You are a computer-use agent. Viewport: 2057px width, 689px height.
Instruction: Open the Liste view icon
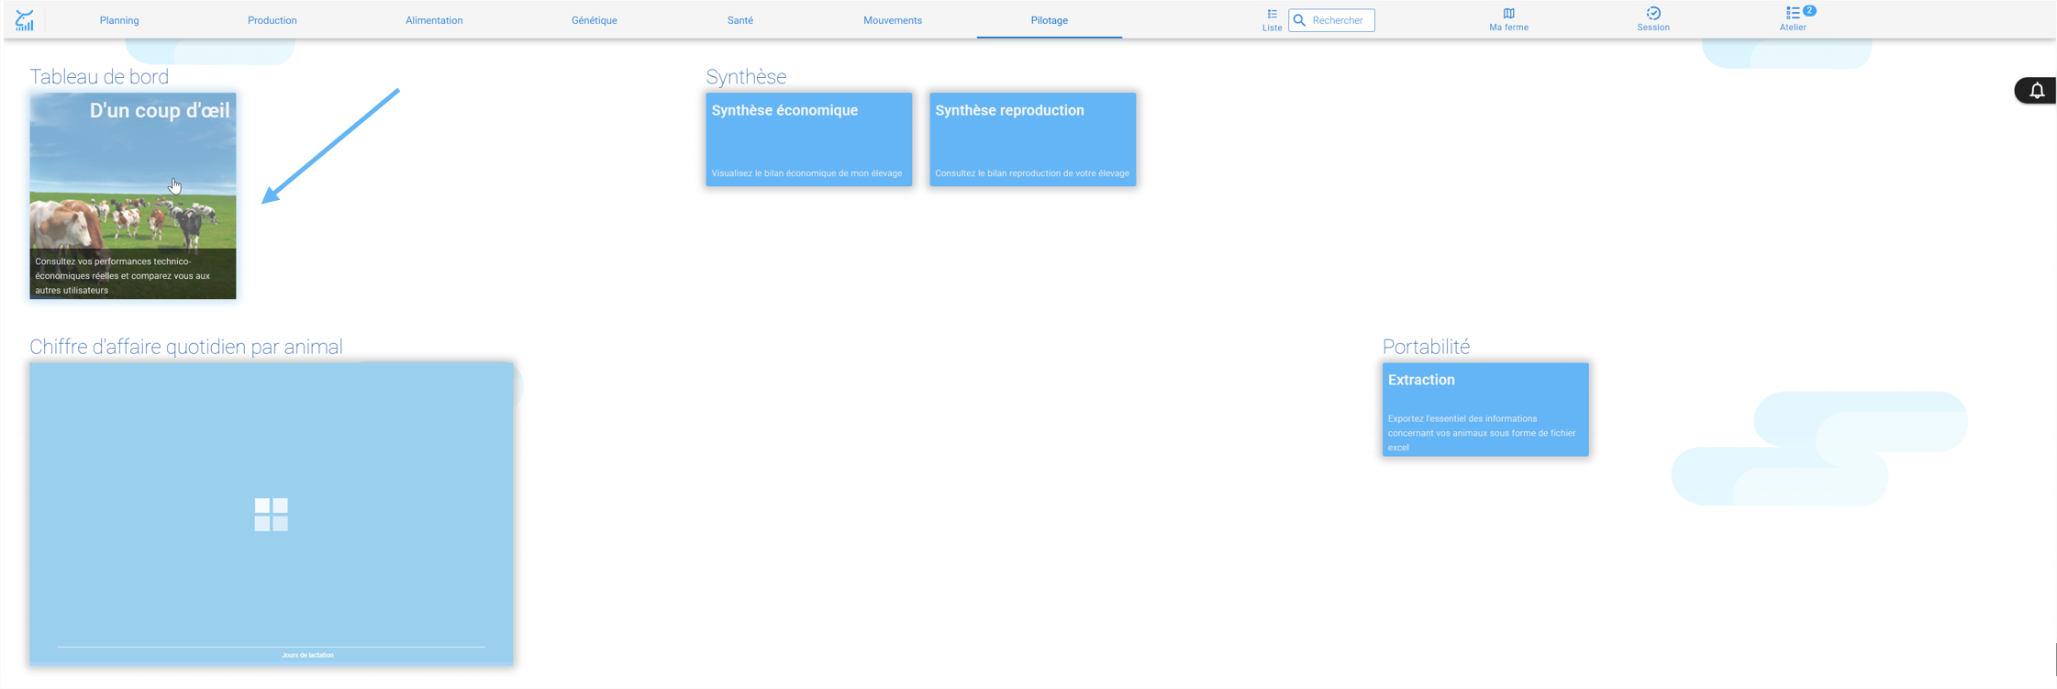1272,14
